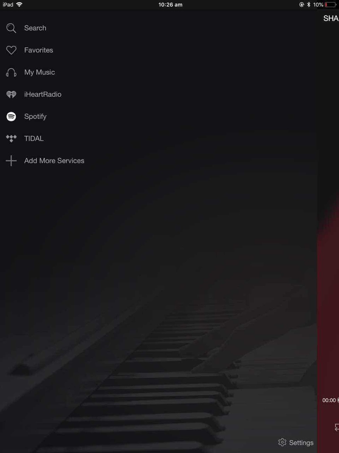This screenshot has width=339, height=453.
Task: Tap the partially visible SHA title
Action: [x=331, y=18]
